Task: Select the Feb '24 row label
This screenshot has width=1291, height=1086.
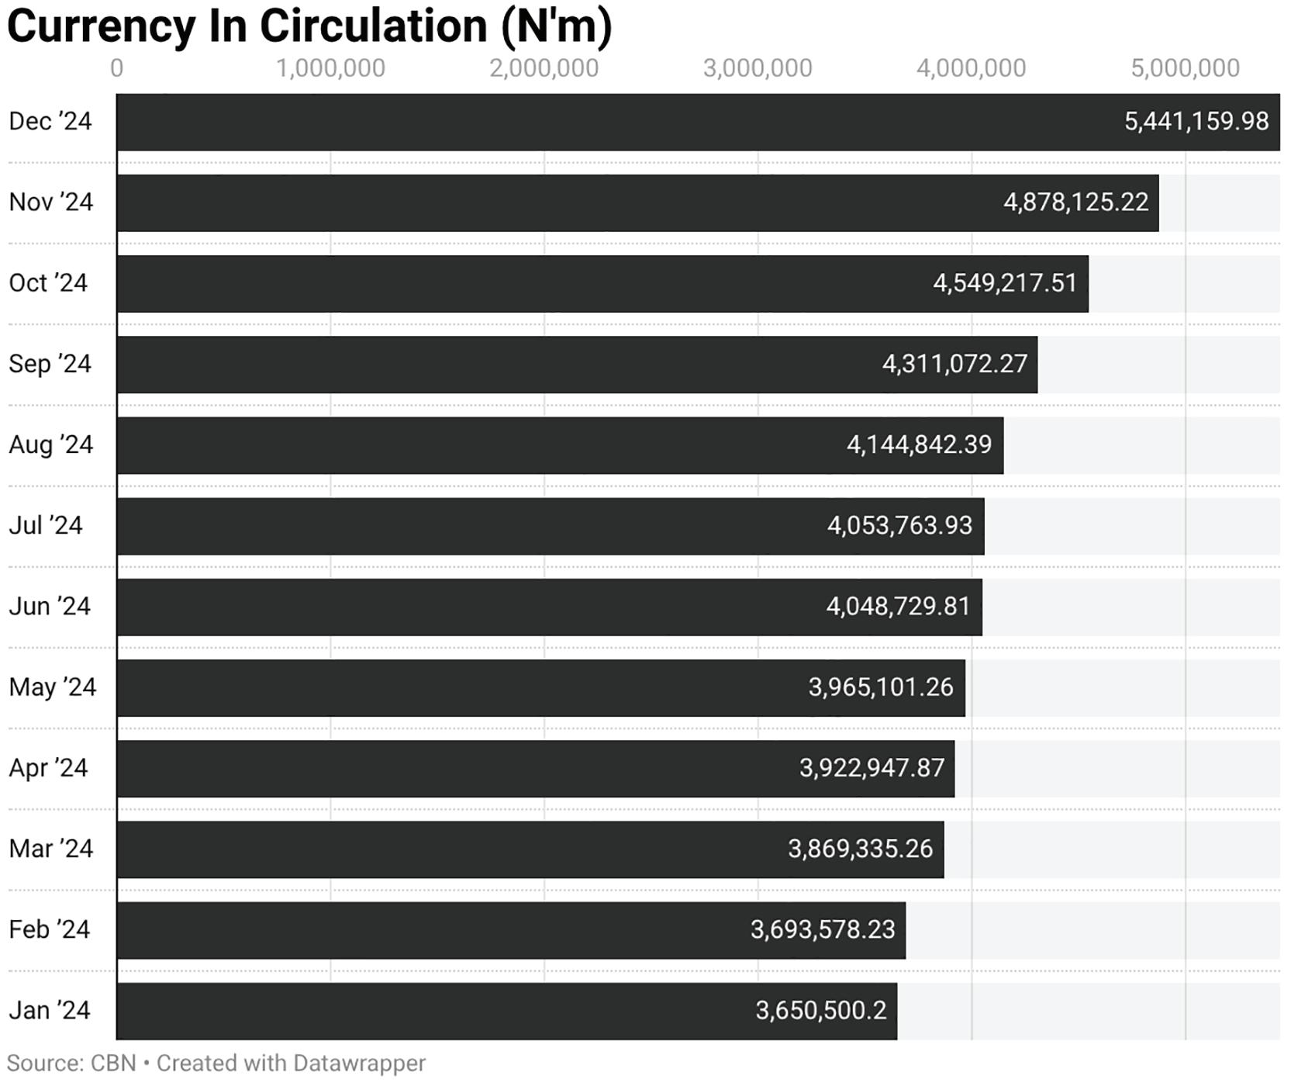Action: [49, 929]
